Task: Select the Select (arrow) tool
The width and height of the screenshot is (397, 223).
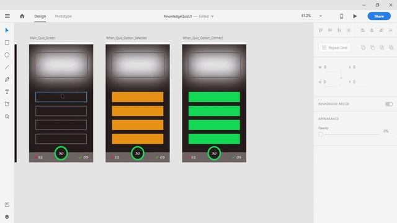Action: coord(7,30)
